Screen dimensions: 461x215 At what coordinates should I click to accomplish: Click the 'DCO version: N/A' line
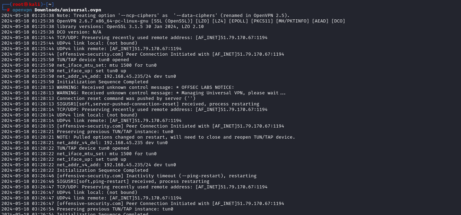pyautogui.click(x=79, y=32)
